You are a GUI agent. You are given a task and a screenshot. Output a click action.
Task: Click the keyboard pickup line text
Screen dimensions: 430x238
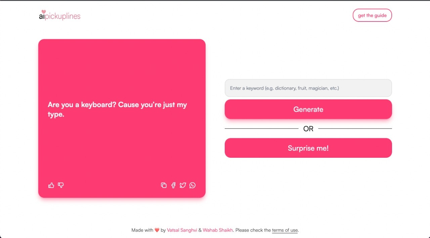coord(117,109)
